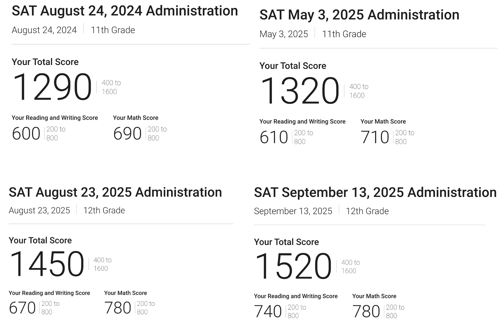Click the 690 Math score
502x333 pixels.
(127, 134)
